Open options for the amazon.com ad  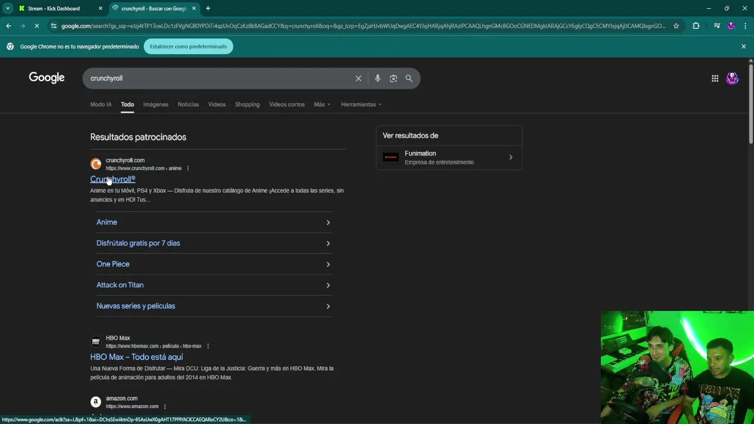165,406
